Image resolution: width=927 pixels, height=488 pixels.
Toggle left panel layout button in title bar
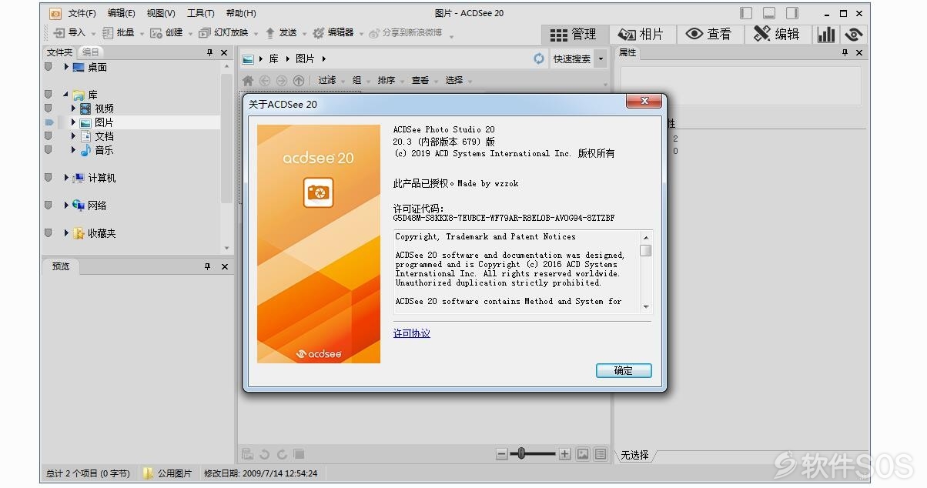point(746,13)
